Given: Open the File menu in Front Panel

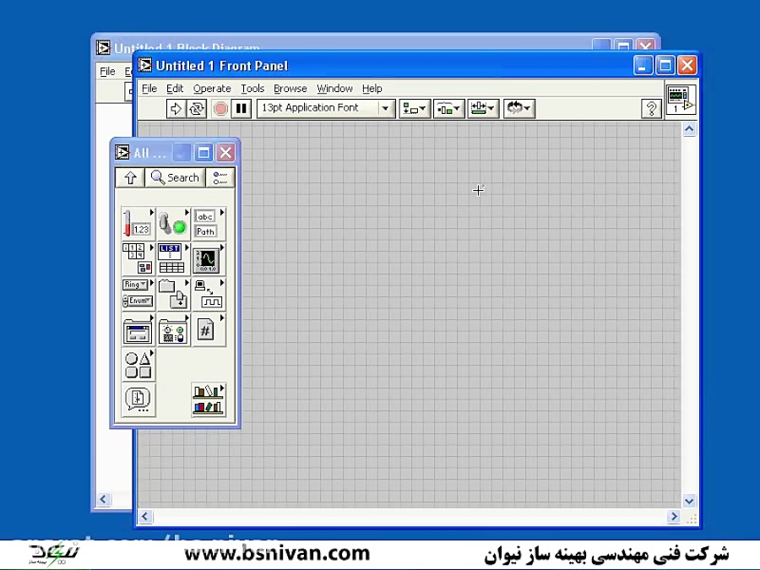Looking at the screenshot, I should coord(149,89).
